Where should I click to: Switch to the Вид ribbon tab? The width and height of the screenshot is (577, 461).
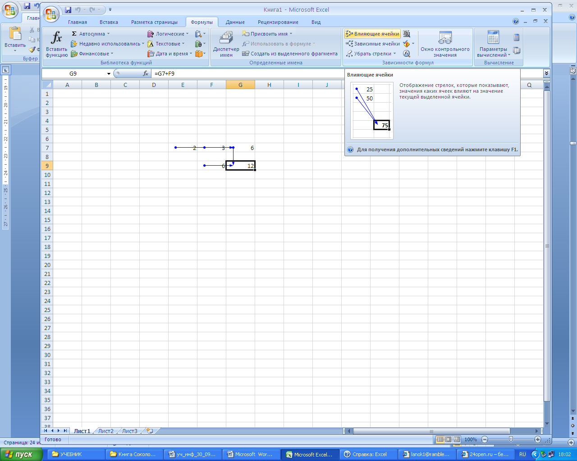[x=316, y=22]
